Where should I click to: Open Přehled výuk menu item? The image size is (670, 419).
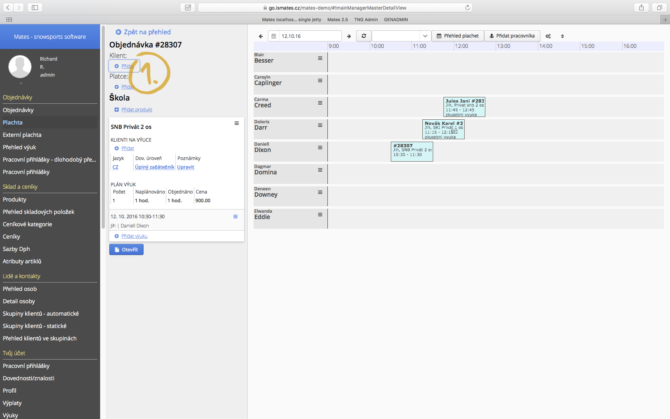19,147
